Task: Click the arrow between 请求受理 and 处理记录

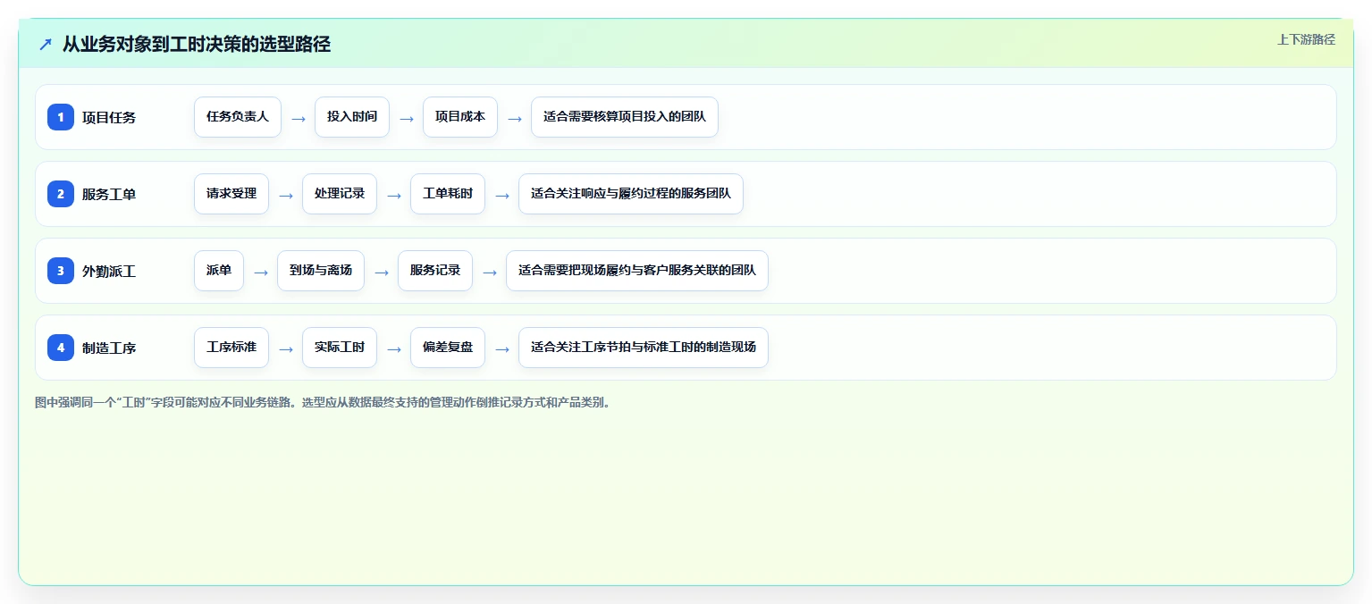Action: pos(286,195)
